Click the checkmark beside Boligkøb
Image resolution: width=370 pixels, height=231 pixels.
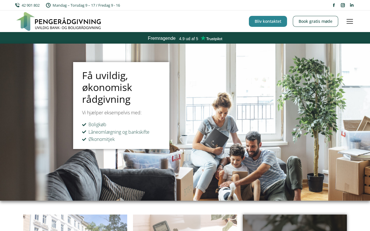pos(84,124)
